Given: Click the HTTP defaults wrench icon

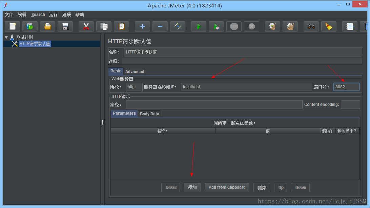Looking at the screenshot, I should click(x=15, y=44).
